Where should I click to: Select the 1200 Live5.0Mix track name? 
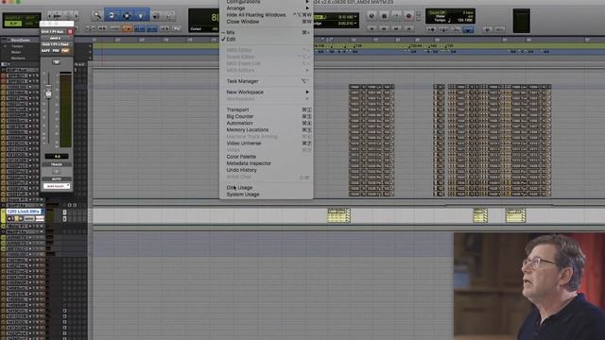(24, 212)
